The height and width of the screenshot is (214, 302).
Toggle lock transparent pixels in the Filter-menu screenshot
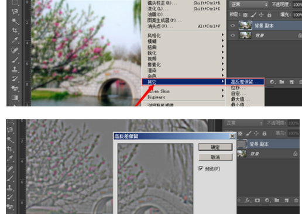(245, 15)
